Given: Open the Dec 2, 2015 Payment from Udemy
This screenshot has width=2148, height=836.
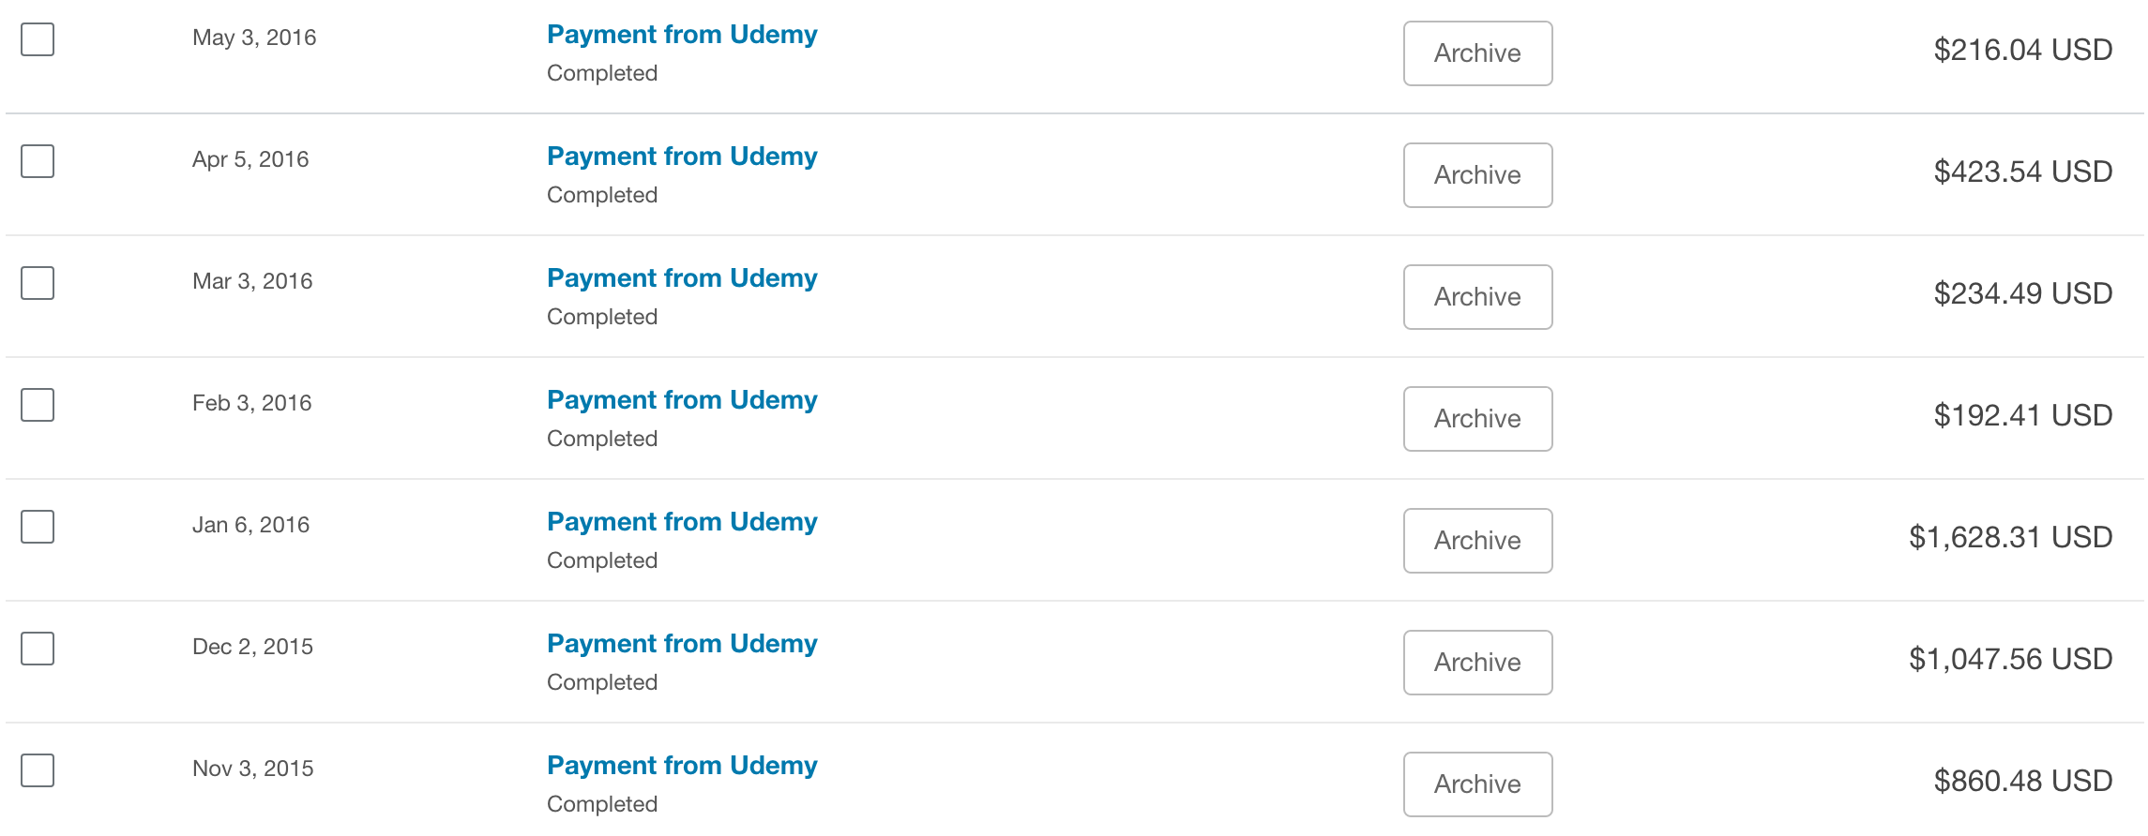Looking at the screenshot, I should (x=682, y=644).
